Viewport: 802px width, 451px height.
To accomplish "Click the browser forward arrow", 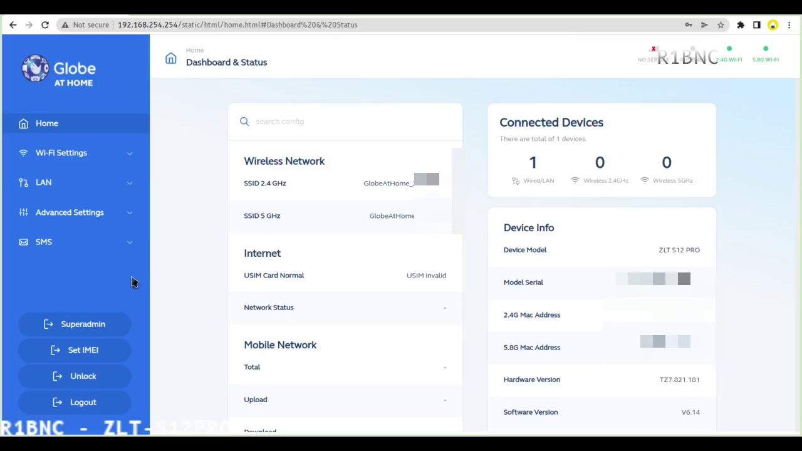I will pyautogui.click(x=29, y=25).
